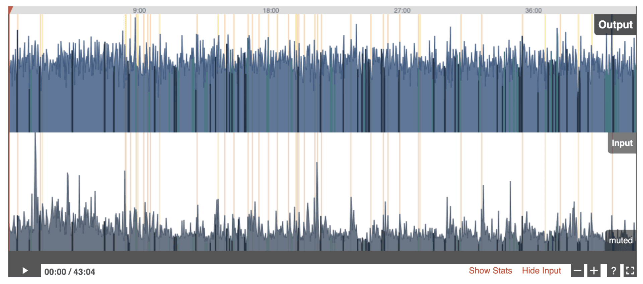Jump to the 36:00 timeline mark
The width and height of the screenshot is (643, 284).
tap(533, 10)
